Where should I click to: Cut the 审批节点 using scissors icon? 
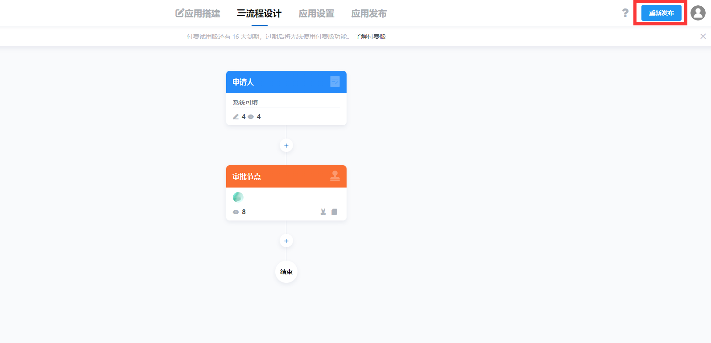323,212
